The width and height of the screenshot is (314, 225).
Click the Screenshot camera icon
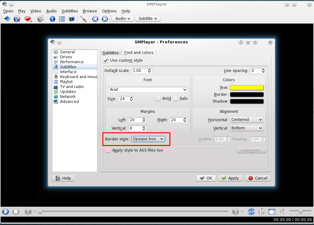tap(40, 19)
